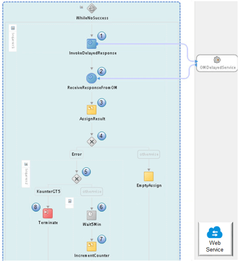Click the WhileNoSuccess label text
The height and width of the screenshot is (261, 238).
(92, 18)
